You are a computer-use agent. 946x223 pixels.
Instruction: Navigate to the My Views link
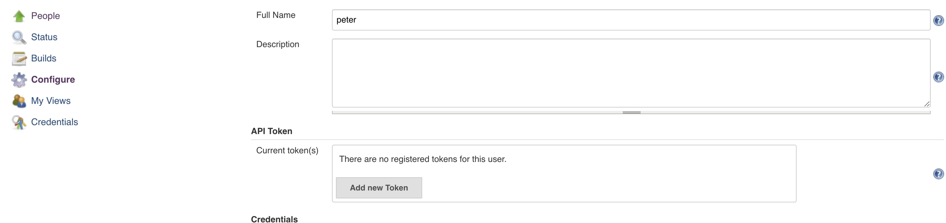tap(51, 101)
